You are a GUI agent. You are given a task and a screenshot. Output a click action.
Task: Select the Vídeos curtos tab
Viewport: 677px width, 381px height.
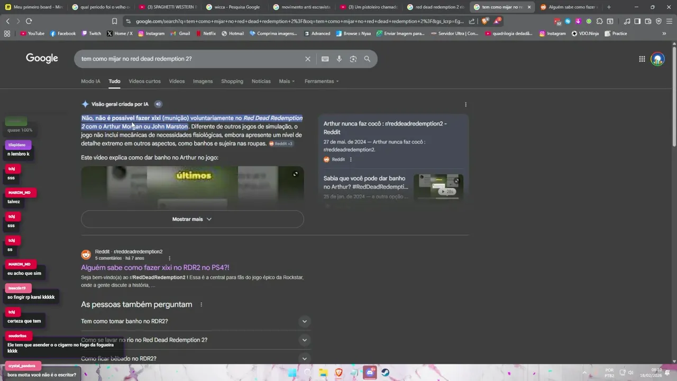(x=144, y=81)
